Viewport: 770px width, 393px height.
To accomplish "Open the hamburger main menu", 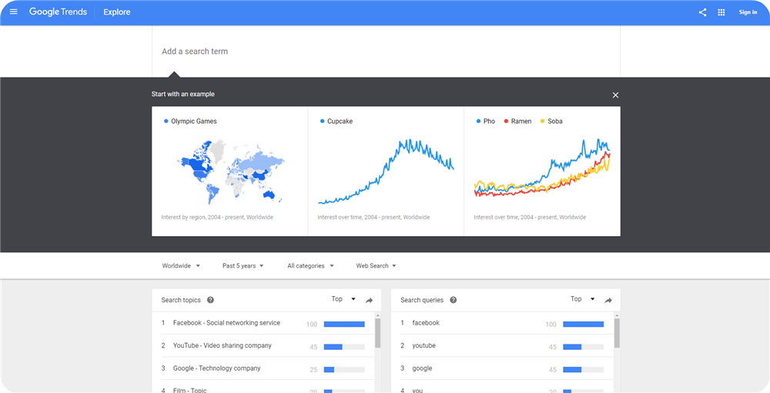I will pos(14,12).
